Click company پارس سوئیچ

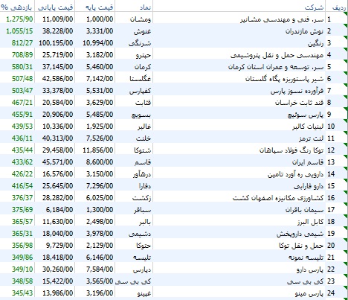(x=306, y=115)
